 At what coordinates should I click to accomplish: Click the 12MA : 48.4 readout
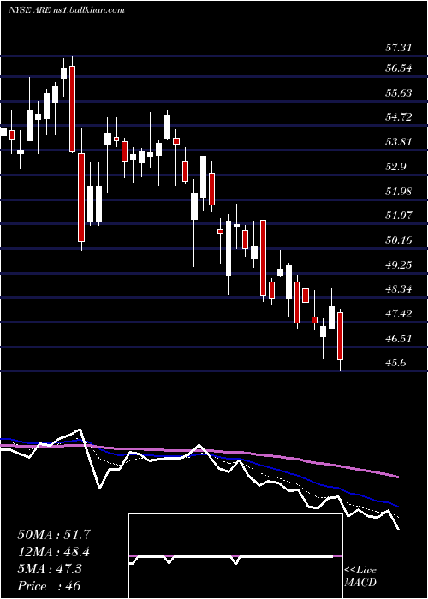[54, 552]
